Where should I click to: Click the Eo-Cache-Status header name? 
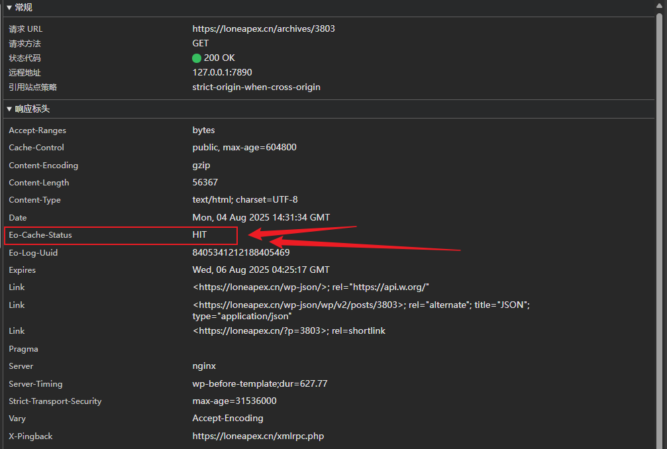[40, 235]
